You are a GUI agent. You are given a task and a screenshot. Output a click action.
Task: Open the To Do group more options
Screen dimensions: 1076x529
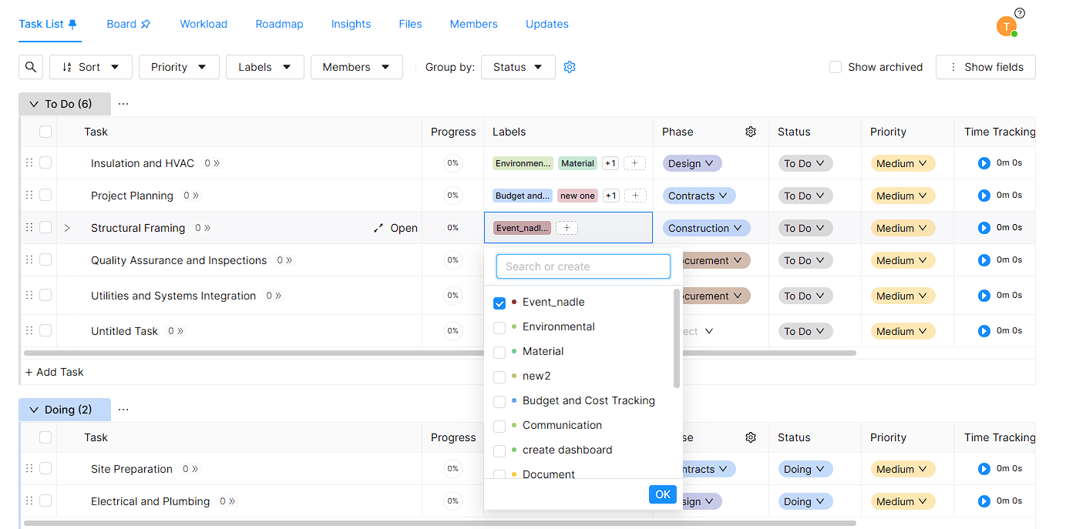click(123, 104)
